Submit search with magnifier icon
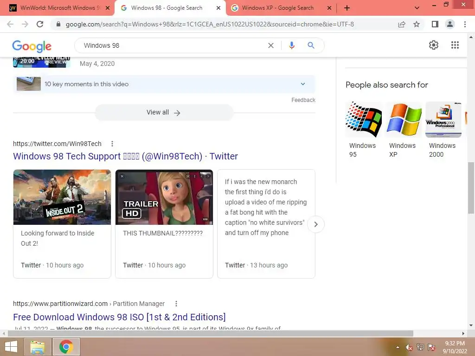 tap(311, 45)
